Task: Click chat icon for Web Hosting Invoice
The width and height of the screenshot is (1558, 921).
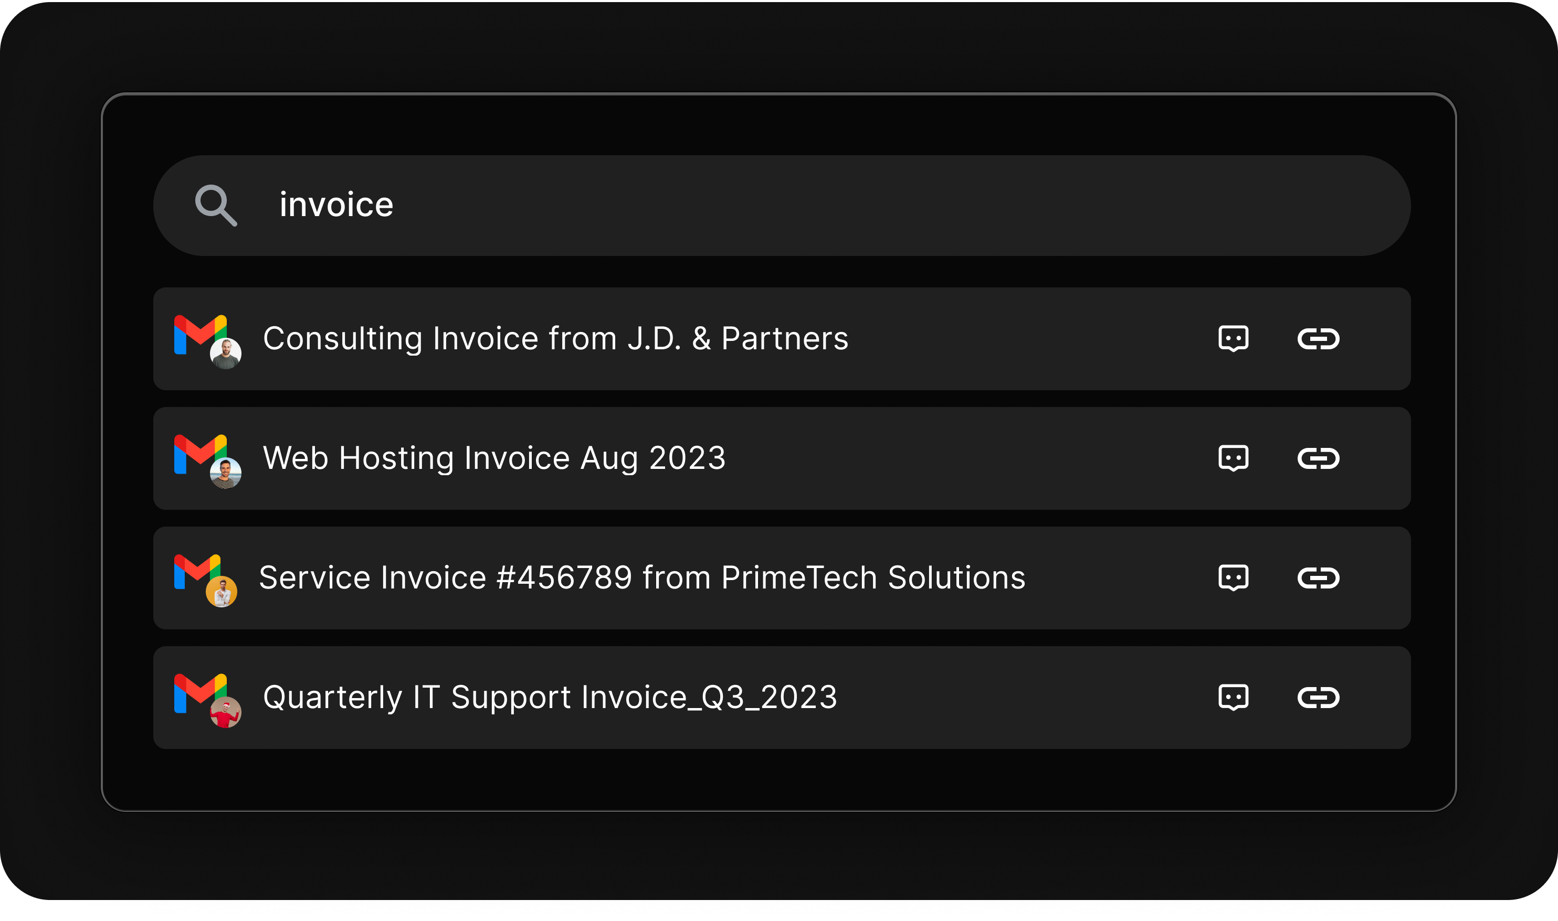Action: [1233, 458]
